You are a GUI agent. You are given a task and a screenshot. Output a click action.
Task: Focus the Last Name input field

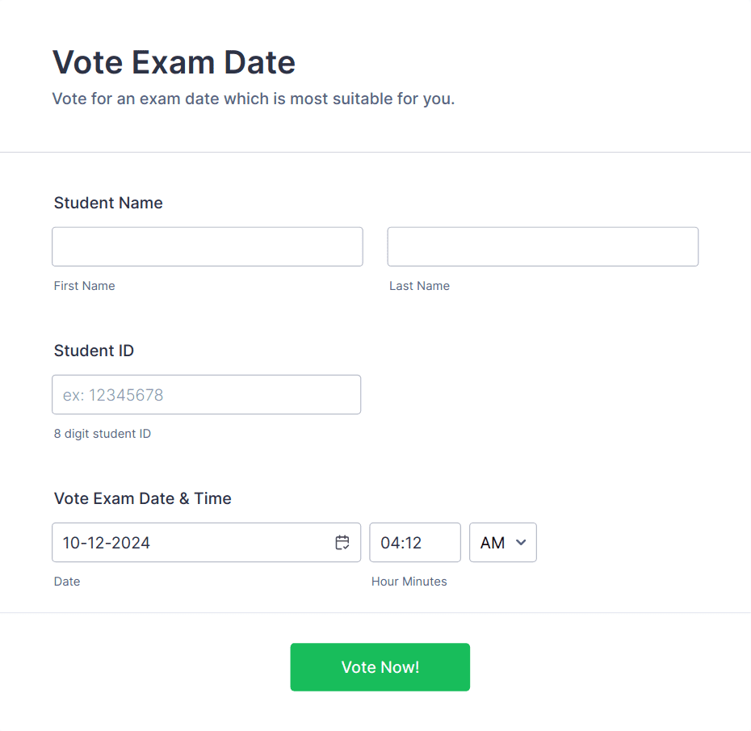pos(543,246)
